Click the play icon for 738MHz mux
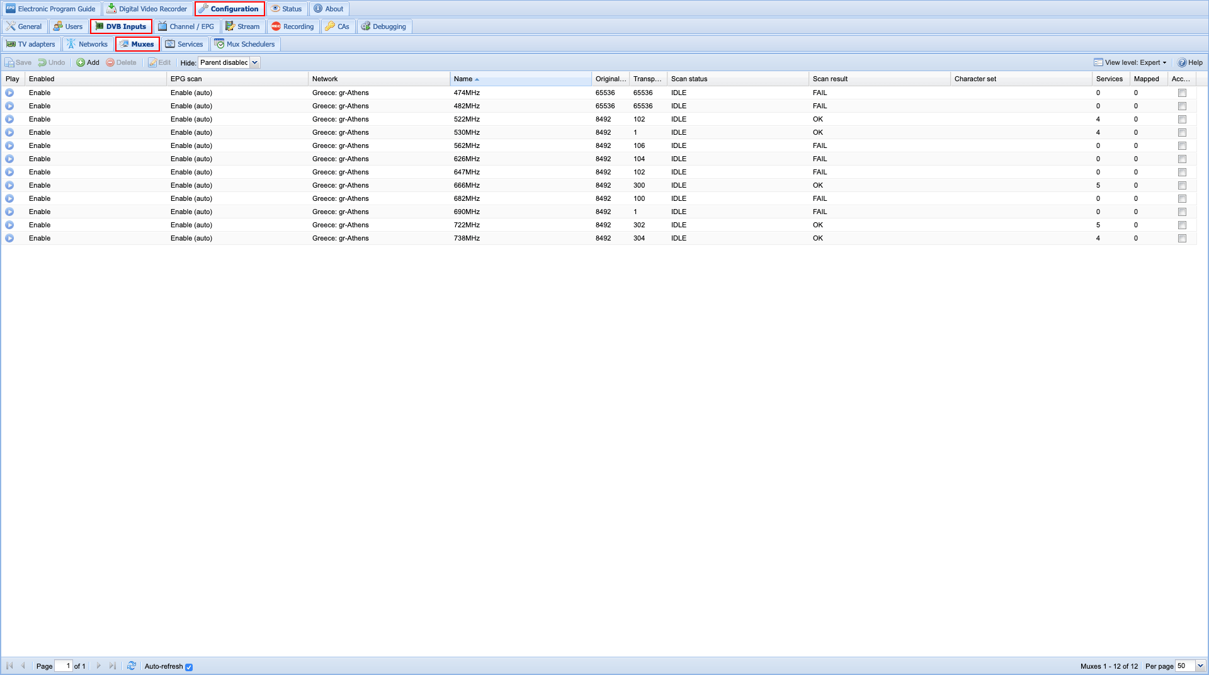The width and height of the screenshot is (1209, 675). click(9, 238)
